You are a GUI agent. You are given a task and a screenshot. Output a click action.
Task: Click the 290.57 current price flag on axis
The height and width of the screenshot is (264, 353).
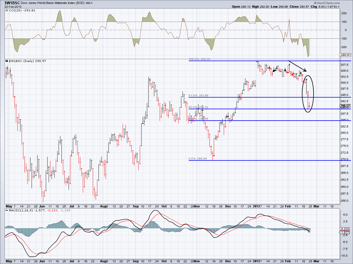[344, 106]
